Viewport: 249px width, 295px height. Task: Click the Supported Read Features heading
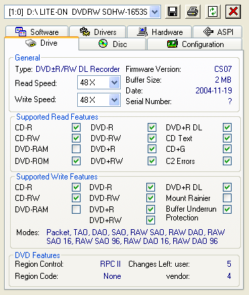[x=57, y=117]
